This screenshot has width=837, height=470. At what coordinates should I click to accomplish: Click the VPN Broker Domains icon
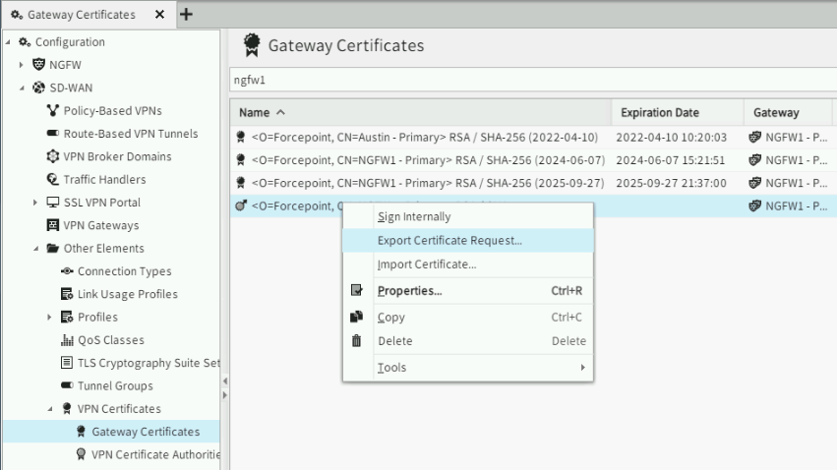pos(53,157)
